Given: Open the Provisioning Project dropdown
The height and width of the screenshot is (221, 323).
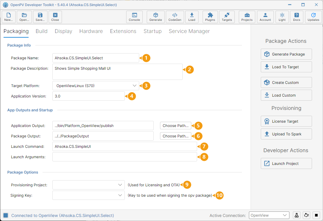Looking at the screenshot, I should click(89, 185).
